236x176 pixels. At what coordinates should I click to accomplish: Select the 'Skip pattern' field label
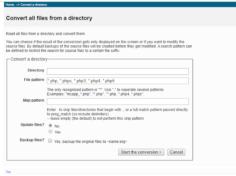(x=34, y=100)
